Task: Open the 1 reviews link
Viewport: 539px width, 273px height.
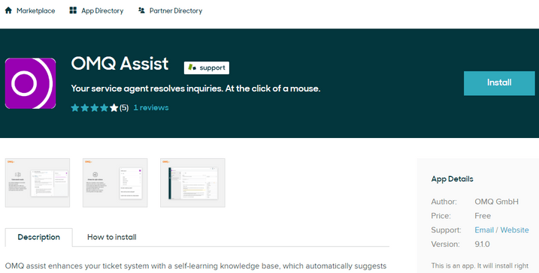Action: coord(151,108)
